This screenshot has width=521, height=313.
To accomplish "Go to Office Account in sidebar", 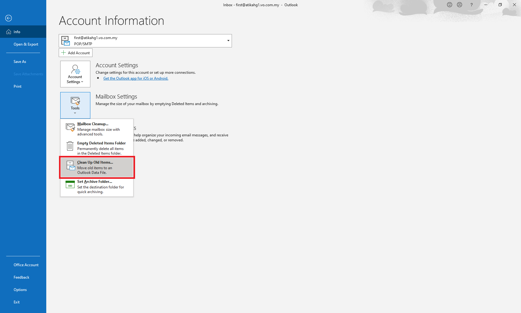I will click(26, 265).
